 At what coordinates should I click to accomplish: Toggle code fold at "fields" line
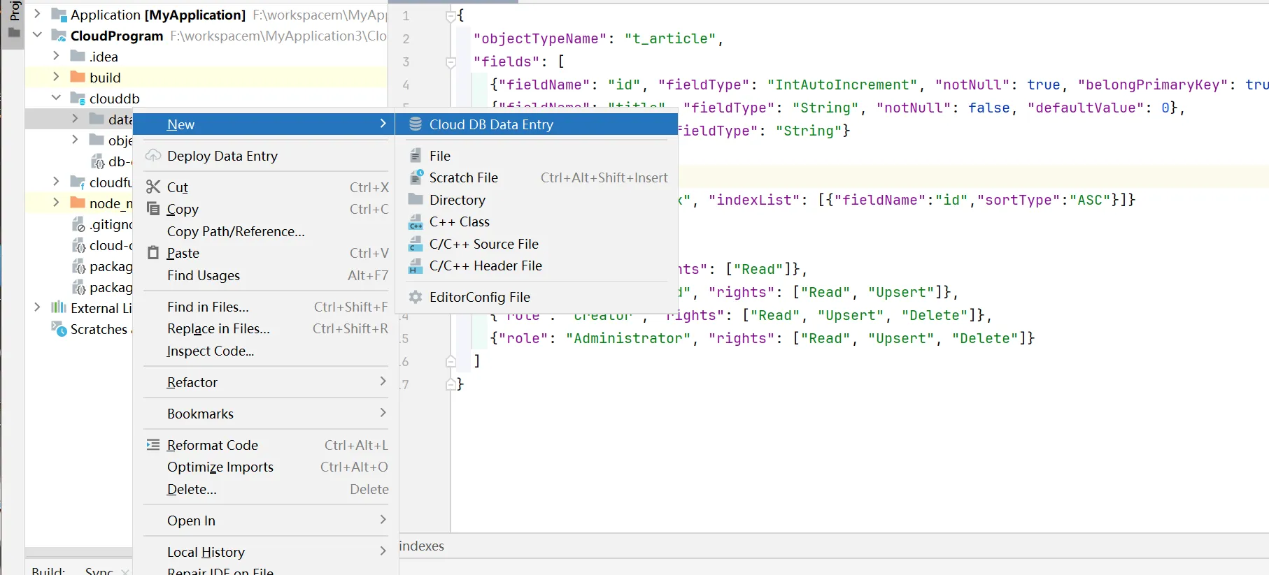point(451,62)
